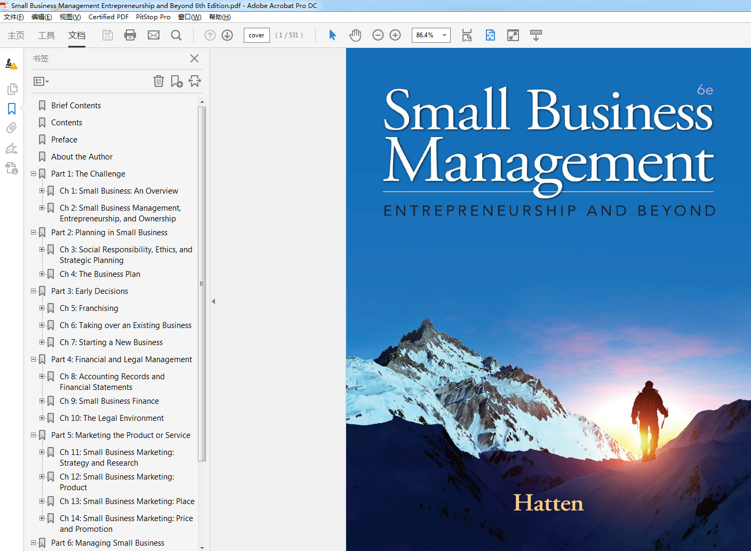Image resolution: width=751 pixels, height=551 pixels.
Task: Collapse Part 4: Financial and Legal Management
Action: (34, 359)
